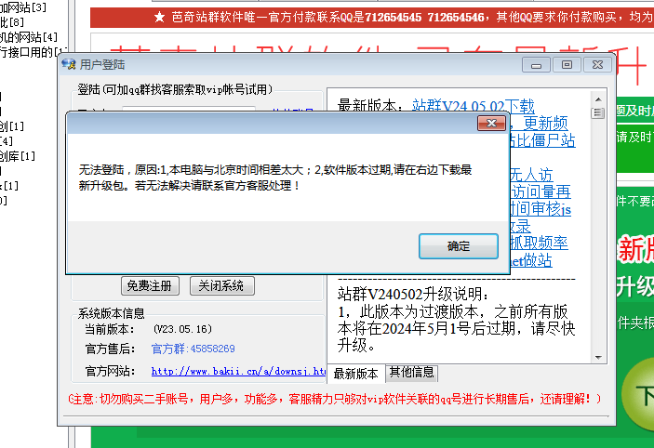The image size is (654, 448).
Task: Click the 站群V240502升级说明 heading text
Action: point(412,295)
